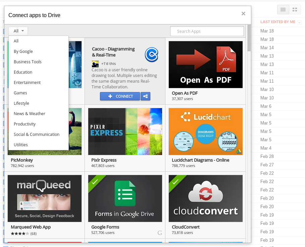Click the 37,307 users count
The image size is (305, 247).
[183, 99]
